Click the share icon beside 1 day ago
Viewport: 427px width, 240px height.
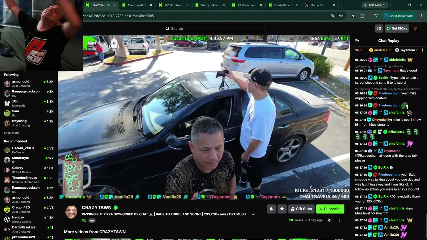tap(329, 220)
